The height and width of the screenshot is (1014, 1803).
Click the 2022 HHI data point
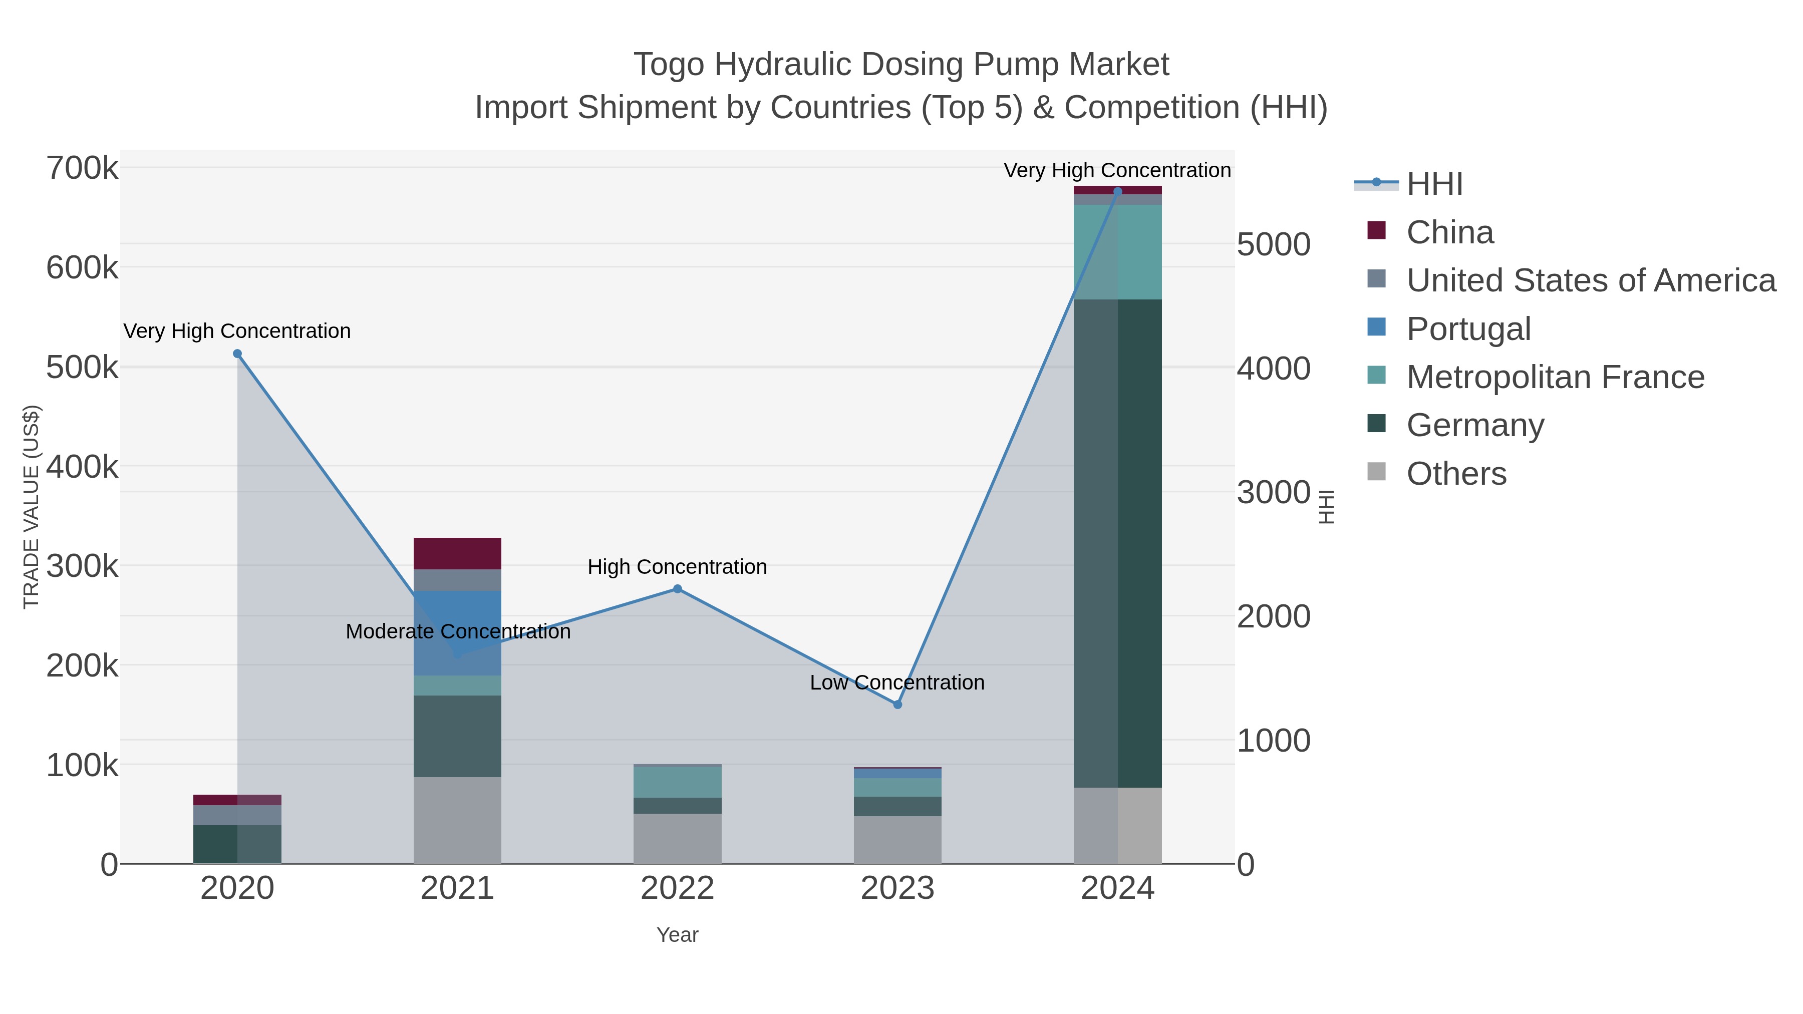[678, 589]
